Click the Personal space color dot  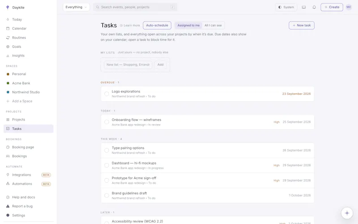8,74
